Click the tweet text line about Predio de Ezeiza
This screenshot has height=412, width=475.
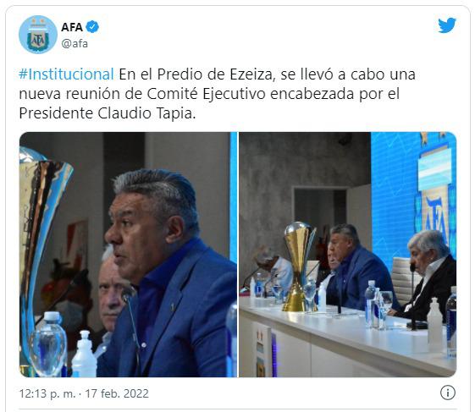click(217, 74)
